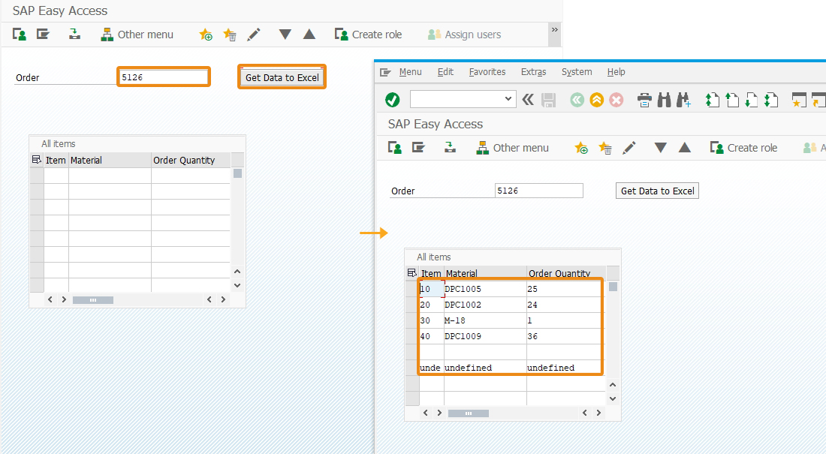This screenshot has height=454, width=826.
Task: Select the M-18 material cell
Action: point(485,320)
